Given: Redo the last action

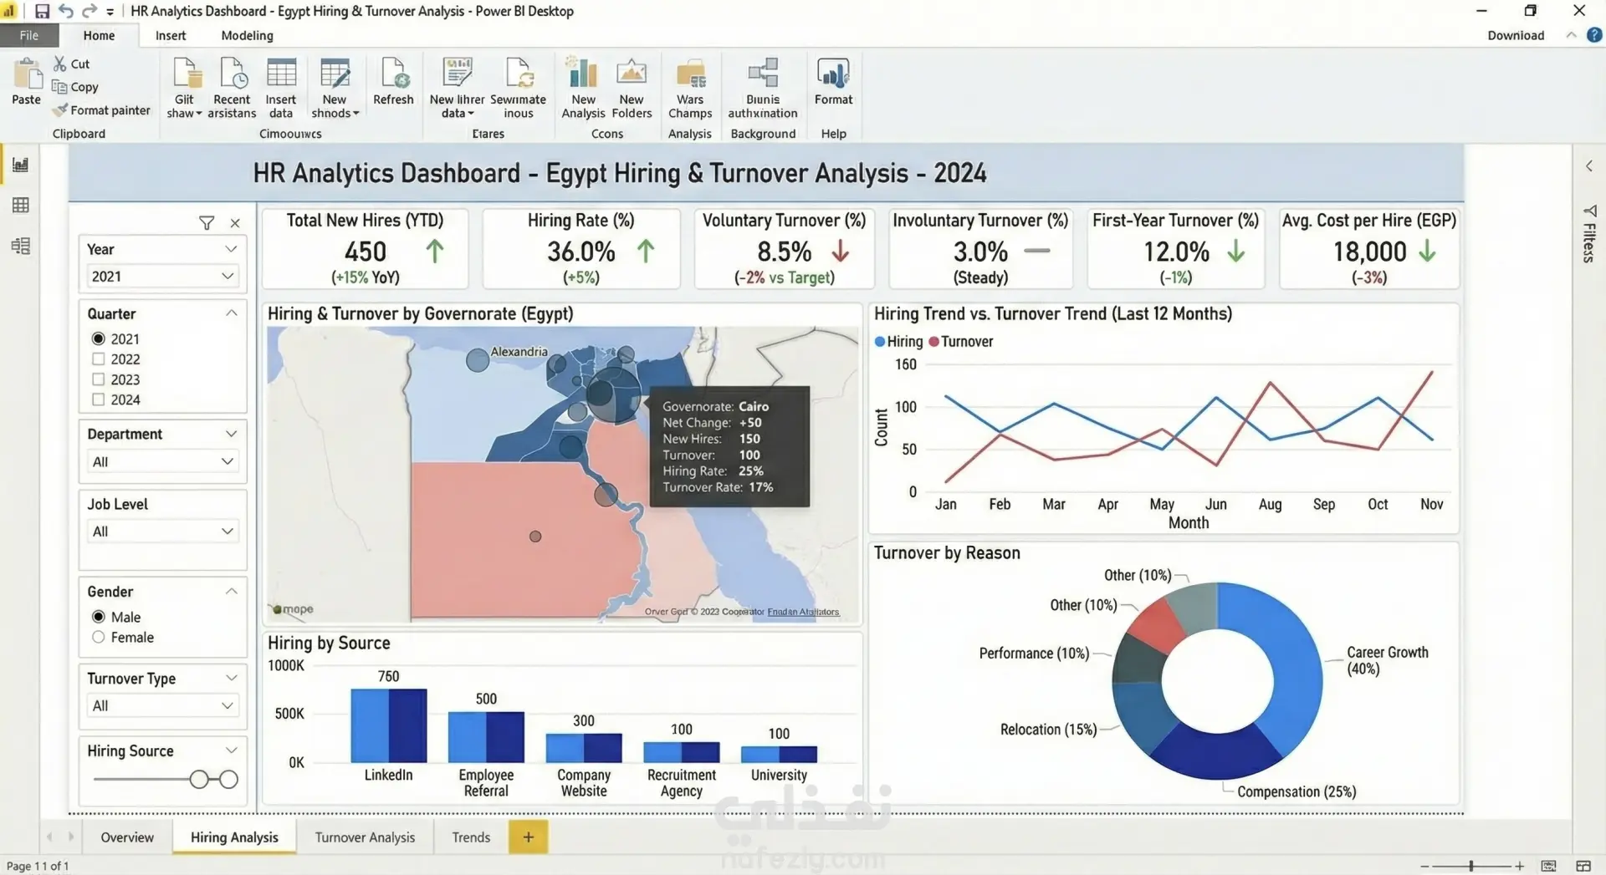Looking at the screenshot, I should pos(89,11).
